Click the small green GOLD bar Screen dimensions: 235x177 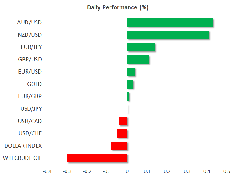(130, 84)
